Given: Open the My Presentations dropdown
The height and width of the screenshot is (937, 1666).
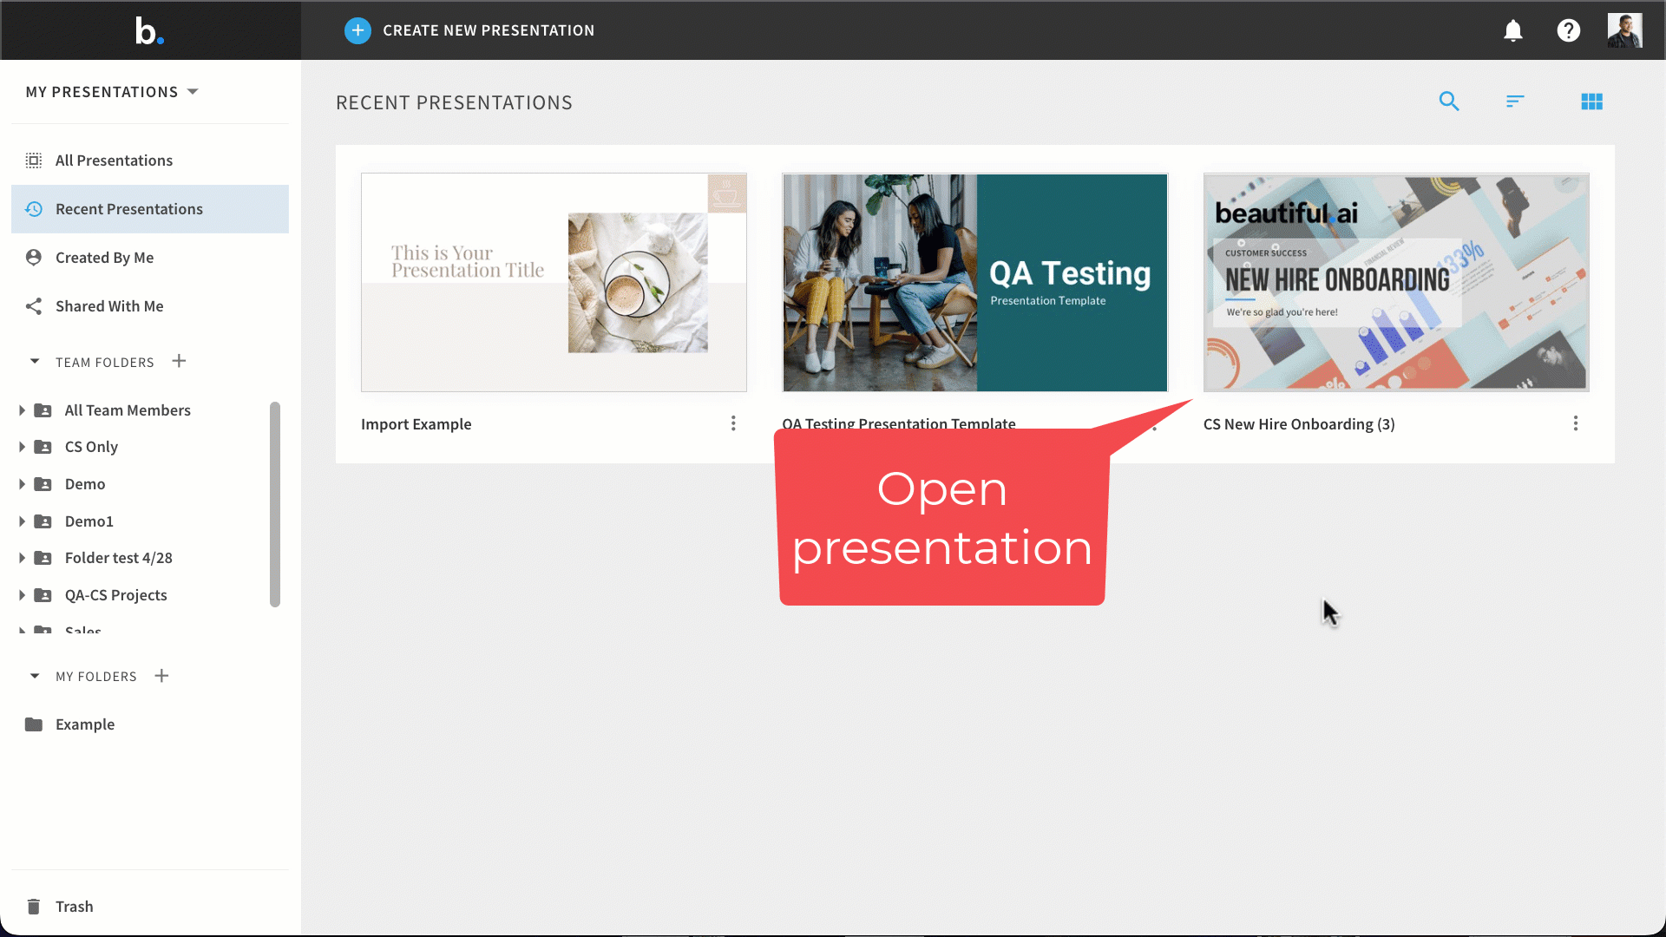Looking at the screenshot, I should click(112, 92).
